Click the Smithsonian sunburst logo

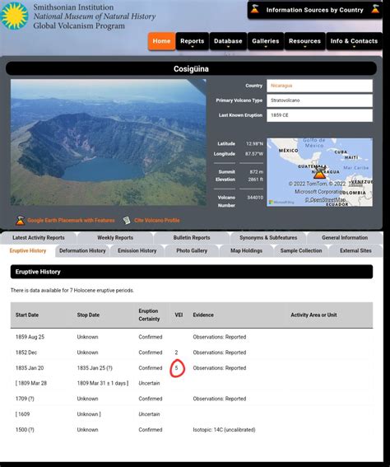14,16
